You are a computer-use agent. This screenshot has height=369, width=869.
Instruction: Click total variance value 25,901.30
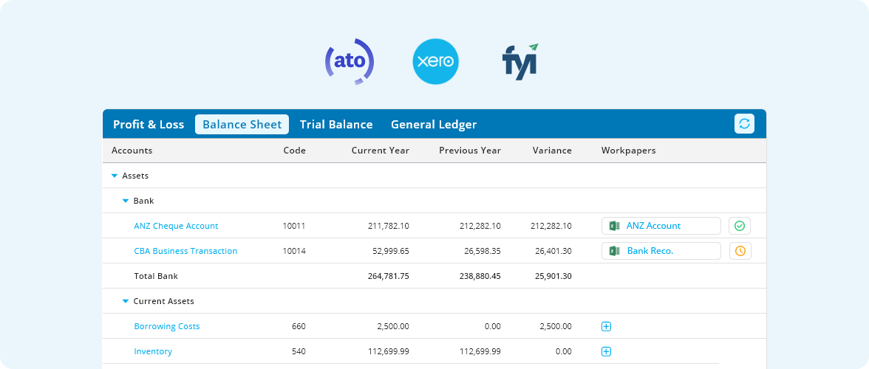pyautogui.click(x=553, y=276)
